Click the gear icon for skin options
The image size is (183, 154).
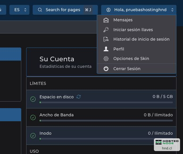click(106, 59)
